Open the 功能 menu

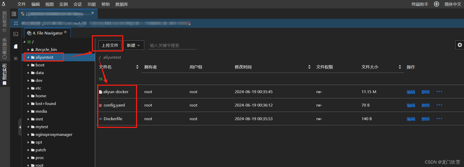point(92,4)
